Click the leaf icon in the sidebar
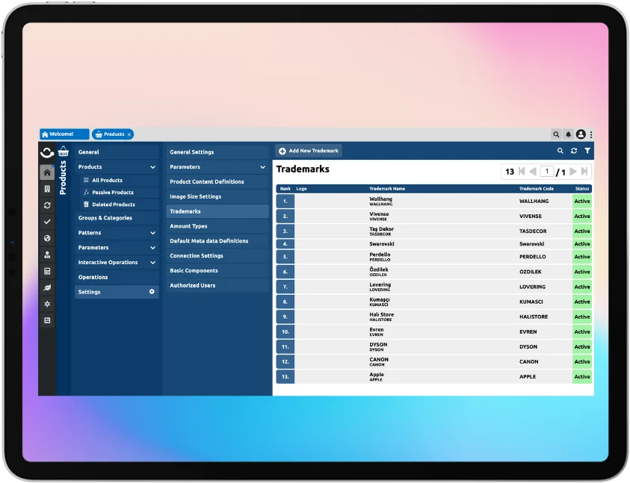The image size is (630, 483). (47, 287)
